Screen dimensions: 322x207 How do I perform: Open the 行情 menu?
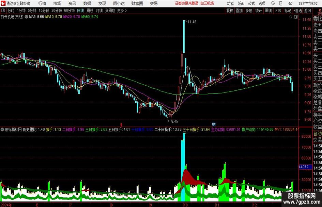[42, 3]
